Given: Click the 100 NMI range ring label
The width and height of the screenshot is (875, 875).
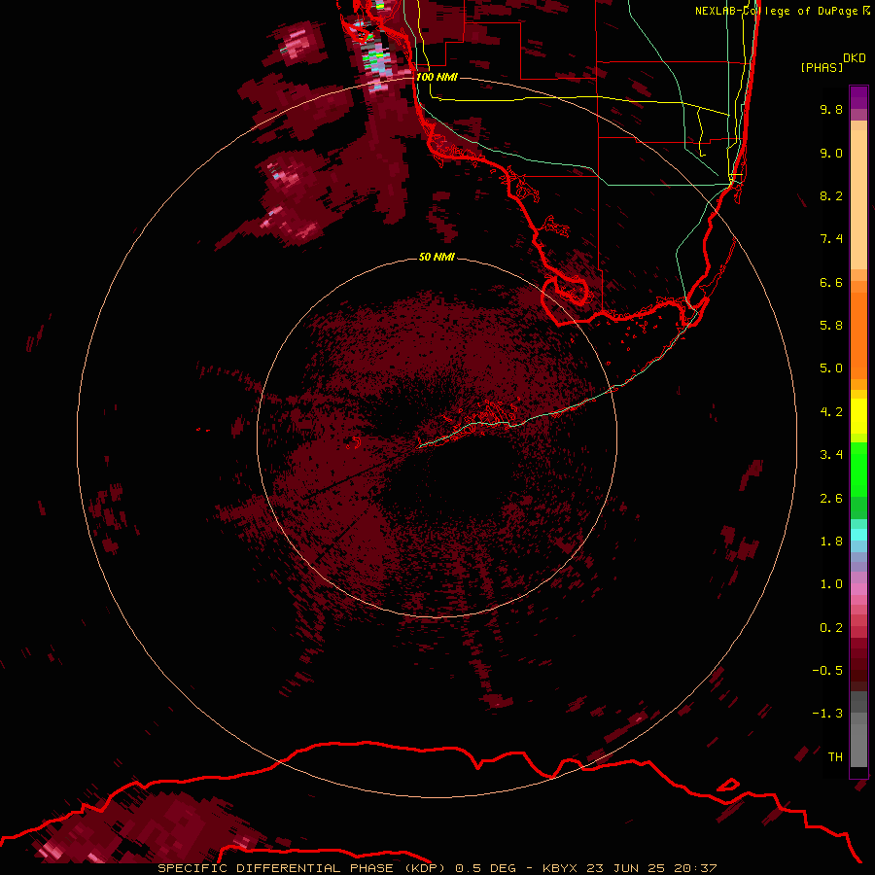Looking at the screenshot, I should tap(437, 77).
